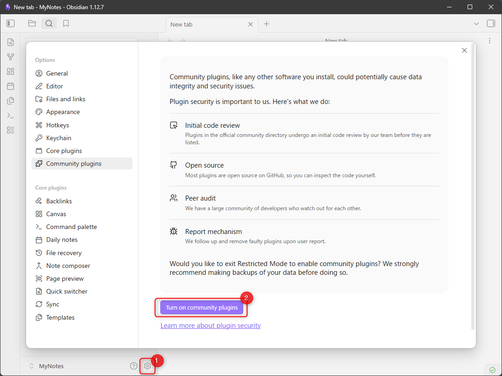Image resolution: width=502 pixels, height=376 pixels.
Task: Click the Report mechanism heading
Action: pos(213,232)
